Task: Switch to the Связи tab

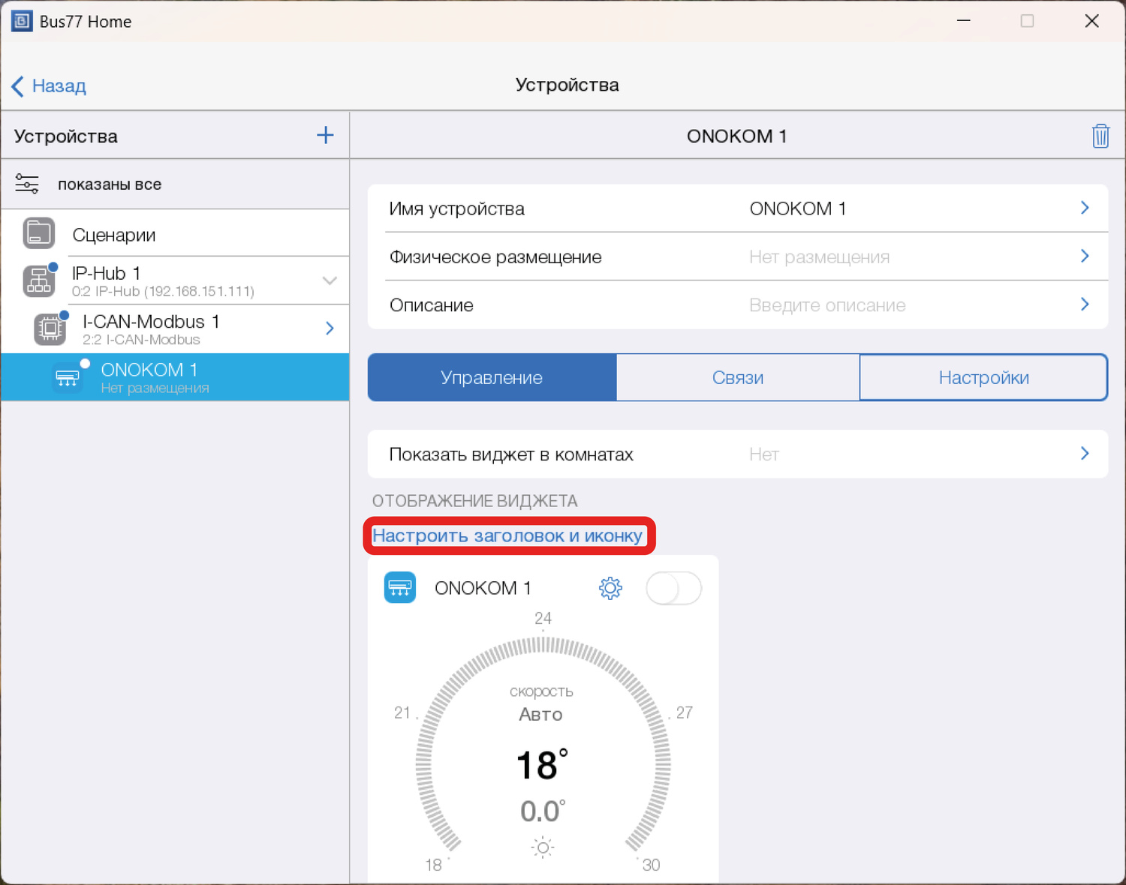Action: tap(737, 378)
